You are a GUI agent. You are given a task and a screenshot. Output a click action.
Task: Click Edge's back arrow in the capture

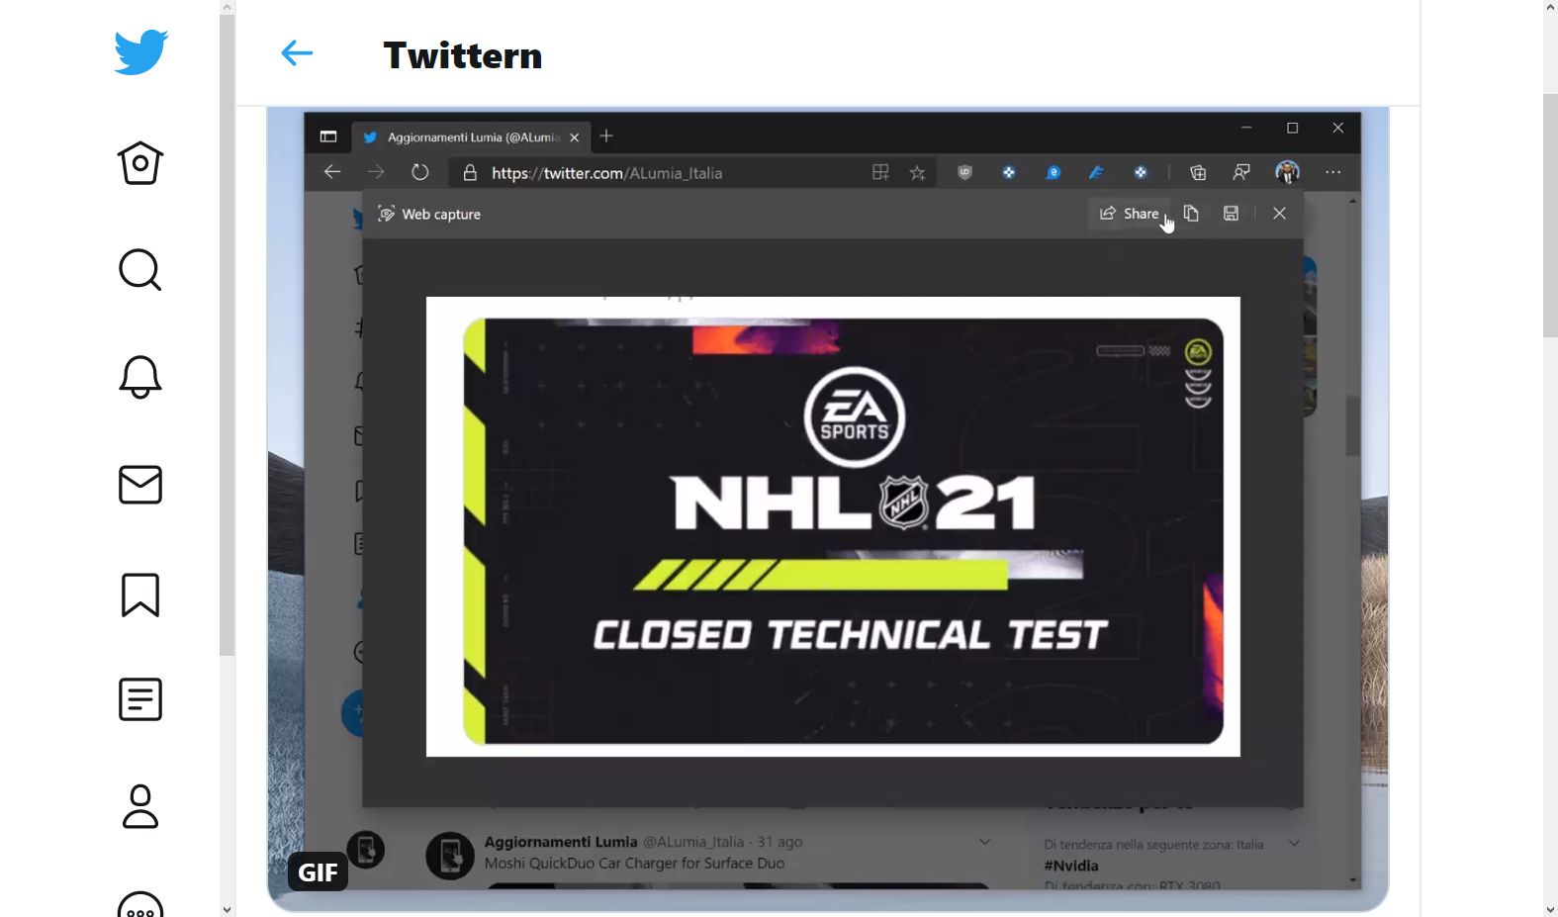coord(332,172)
